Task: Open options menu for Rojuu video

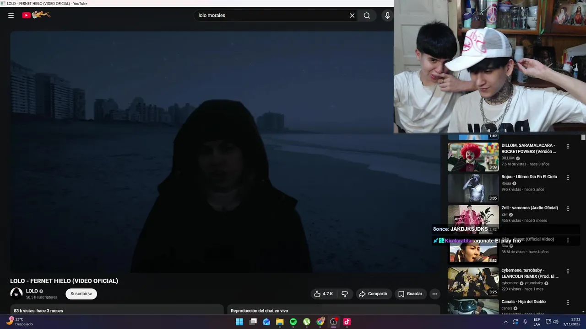Action: [x=568, y=177]
